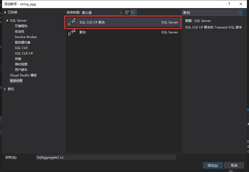This screenshot has height=172, width=249.
Task: Click the 类型: SQL Server description text
Action: pyautogui.click(x=198, y=21)
